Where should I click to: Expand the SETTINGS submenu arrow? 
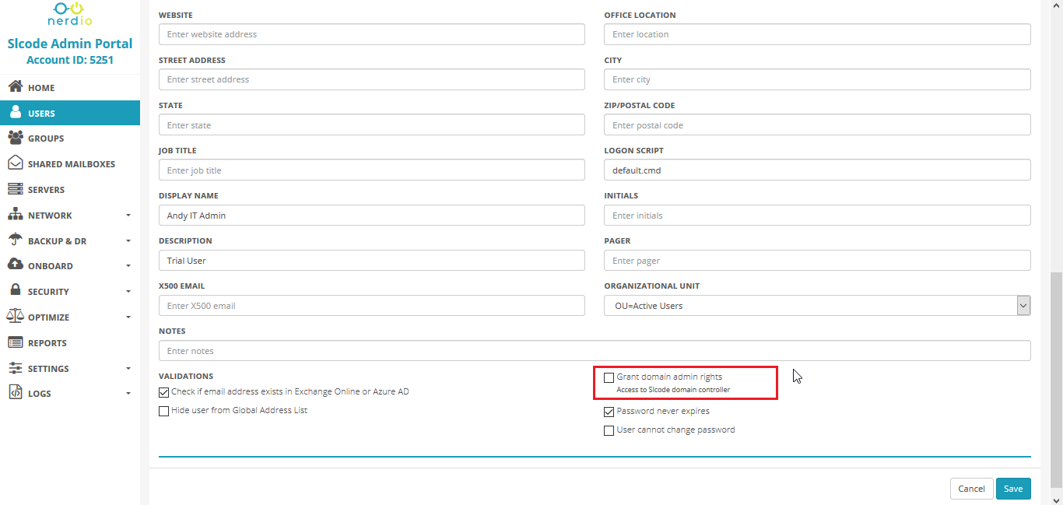(128, 369)
